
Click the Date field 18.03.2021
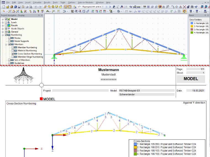pyautogui.click(x=196, y=91)
